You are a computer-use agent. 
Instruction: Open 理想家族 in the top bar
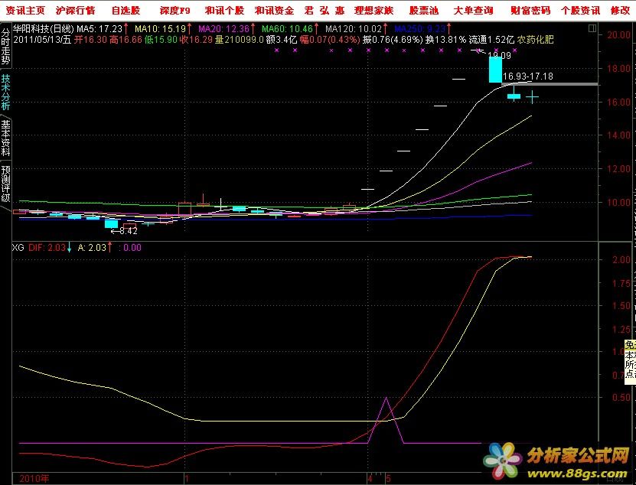[374, 10]
